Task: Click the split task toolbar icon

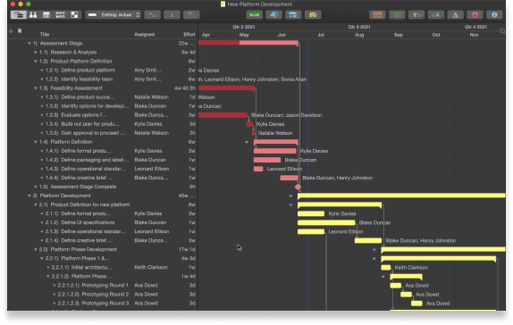Action: point(172,14)
